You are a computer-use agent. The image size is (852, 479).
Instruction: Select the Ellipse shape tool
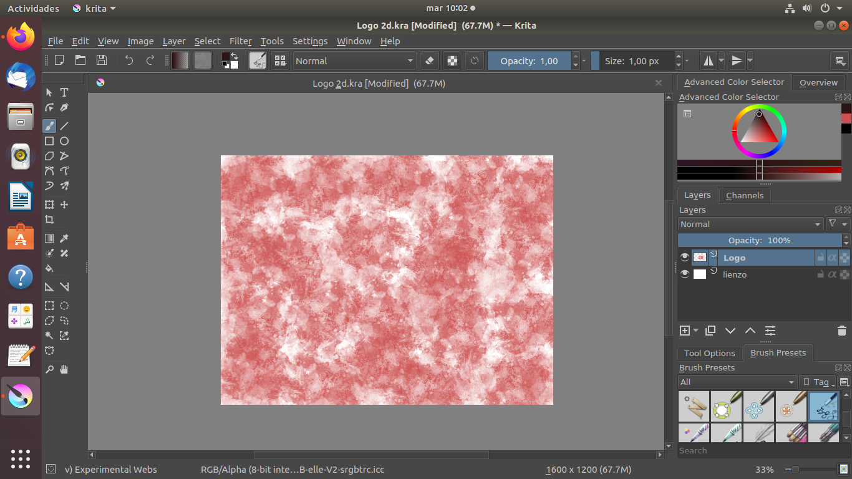(64, 141)
